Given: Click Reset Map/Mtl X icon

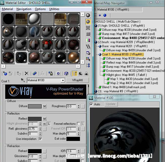Looking at the screenshot, I should (27, 73).
